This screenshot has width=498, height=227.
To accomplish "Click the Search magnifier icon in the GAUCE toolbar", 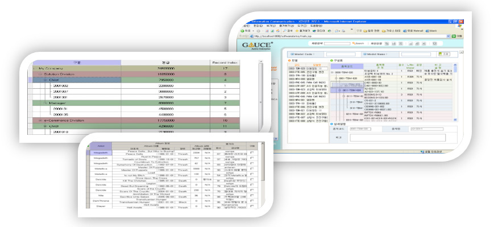I will pyautogui.click(x=354, y=43).
